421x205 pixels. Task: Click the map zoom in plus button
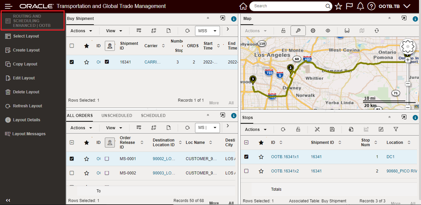(408, 60)
